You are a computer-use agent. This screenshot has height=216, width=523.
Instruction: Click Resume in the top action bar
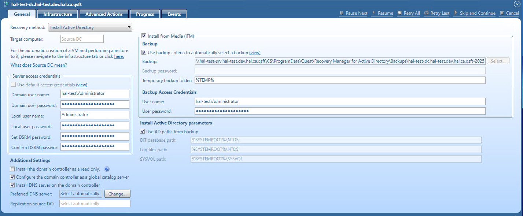(382, 13)
